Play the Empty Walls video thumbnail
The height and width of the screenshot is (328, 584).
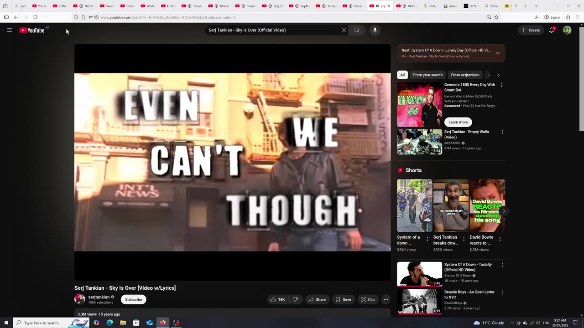pos(419,142)
